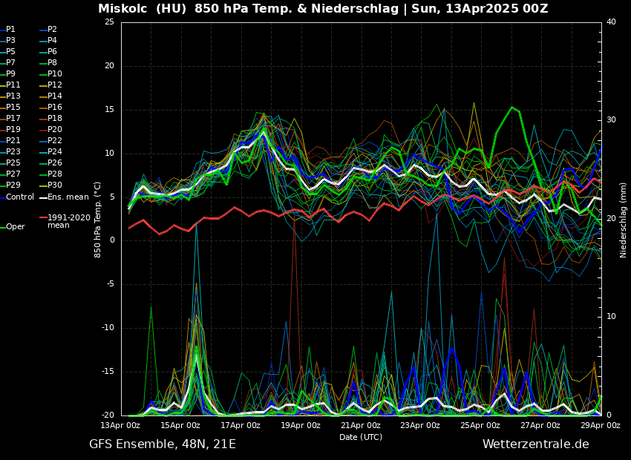Click the P30 legend entry
The width and height of the screenshot is (631, 460).
coord(54,185)
